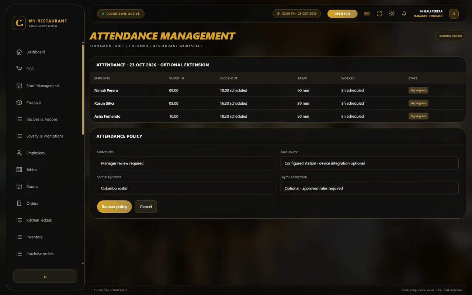472x295 pixels.
Task: Click the date time pill 02:10 PM
Action: coord(296,14)
